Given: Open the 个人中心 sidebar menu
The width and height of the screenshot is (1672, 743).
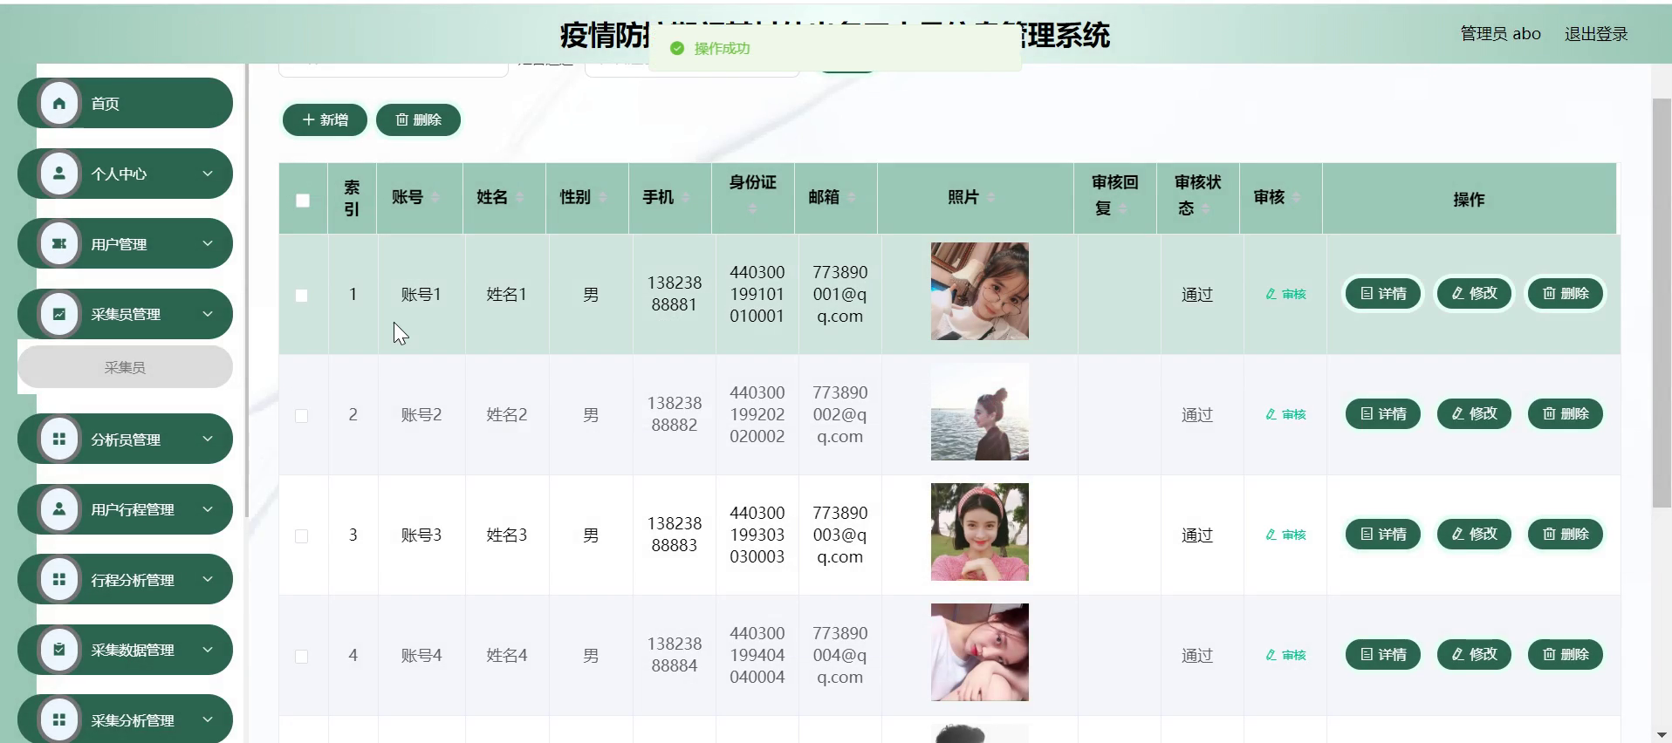Looking at the screenshot, I should (125, 174).
